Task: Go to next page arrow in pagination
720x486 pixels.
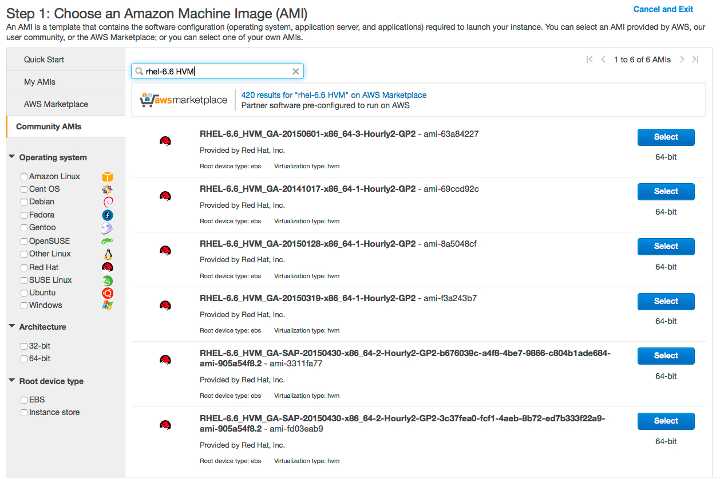Action: pyautogui.click(x=682, y=60)
